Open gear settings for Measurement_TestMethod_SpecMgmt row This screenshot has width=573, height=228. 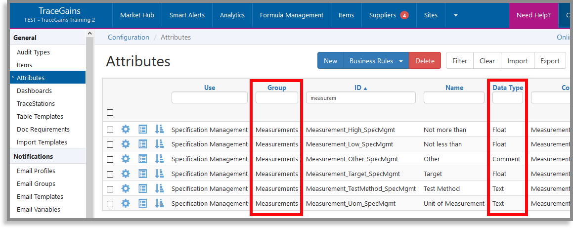(x=126, y=188)
